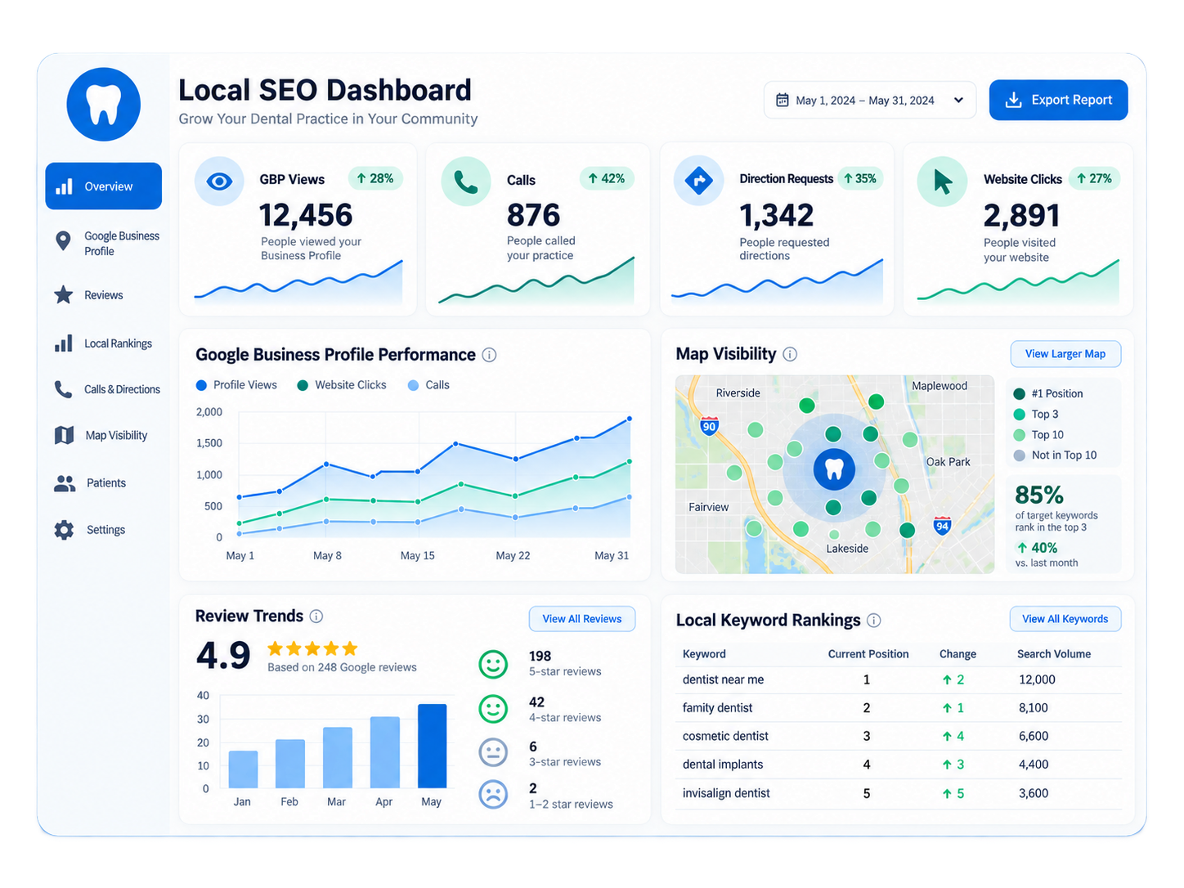Click the Export Report button

click(x=1058, y=100)
